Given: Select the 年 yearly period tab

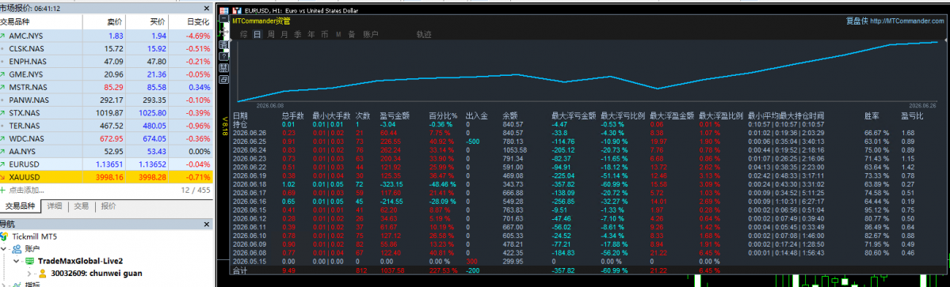Looking at the screenshot, I should click(x=311, y=35).
